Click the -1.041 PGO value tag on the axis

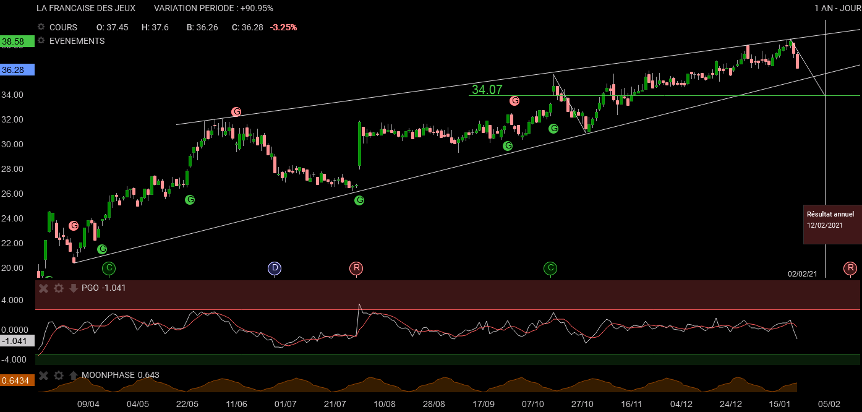17,341
